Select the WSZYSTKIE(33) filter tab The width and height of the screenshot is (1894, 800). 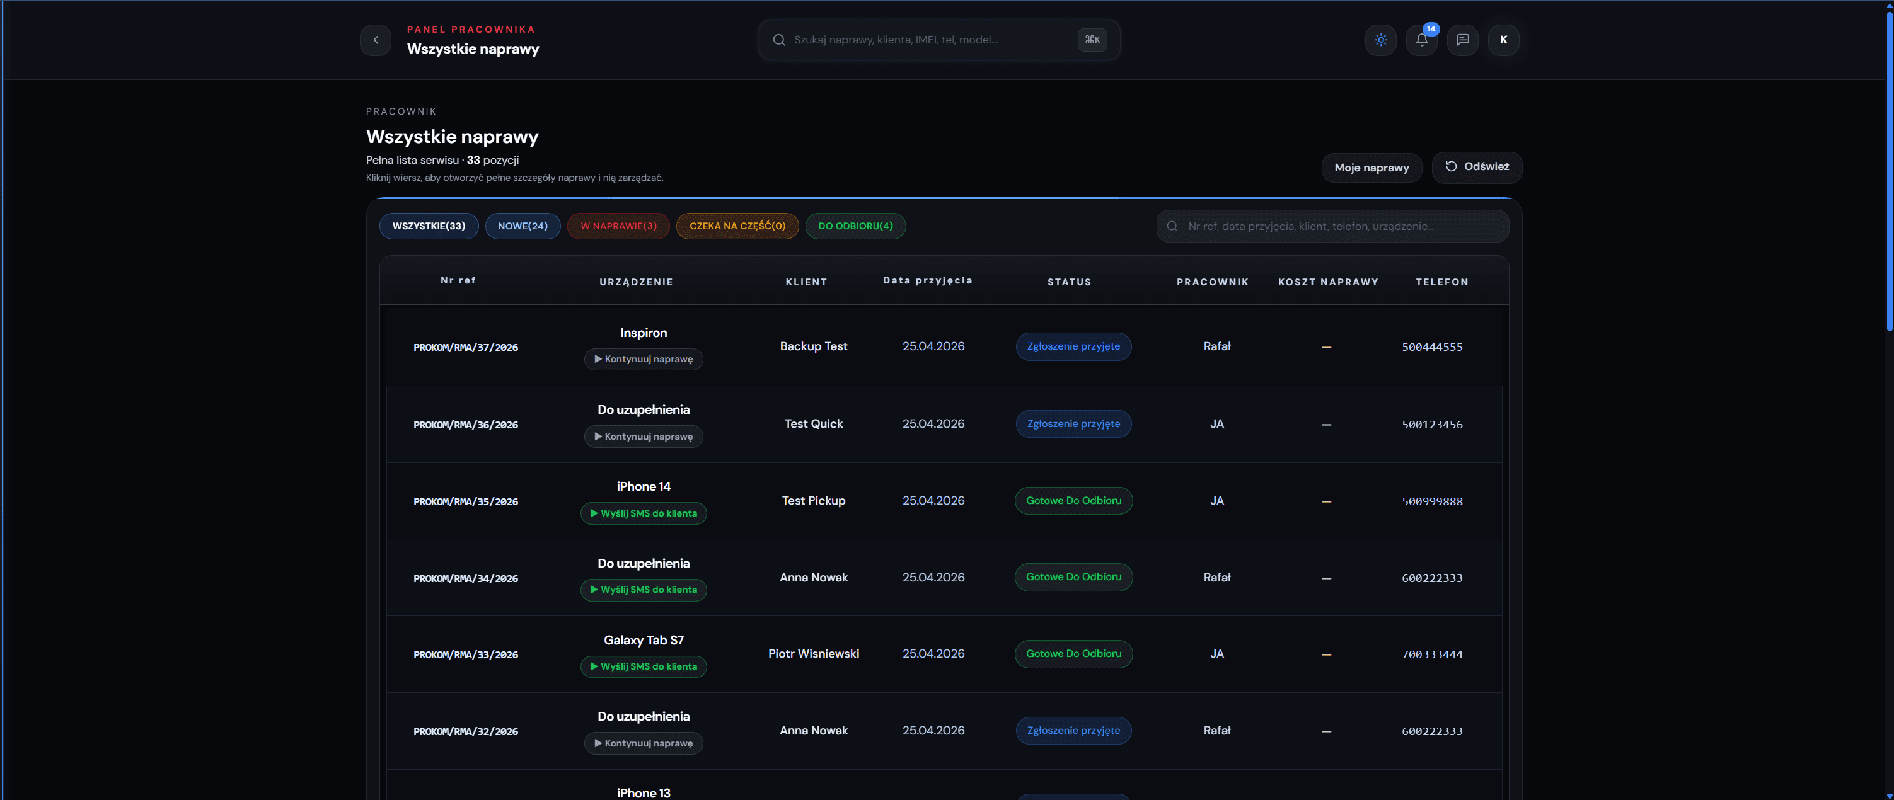(429, 226)
